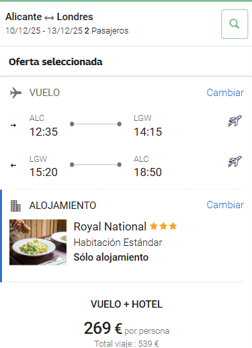Click the Total viaje 539 € text

[126, 344]
